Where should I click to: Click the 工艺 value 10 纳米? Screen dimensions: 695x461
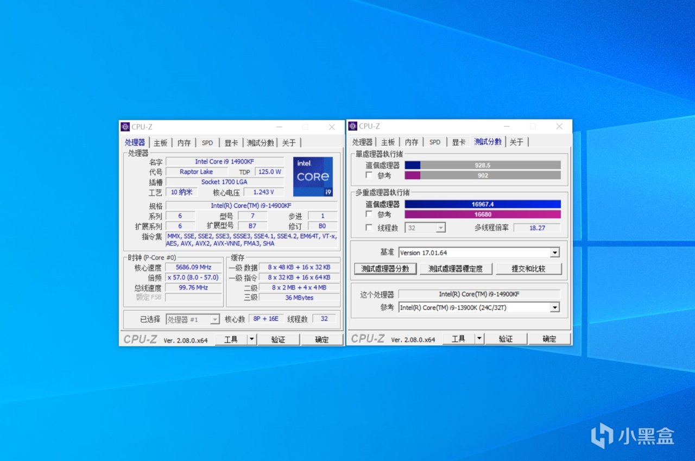point(182,192)
